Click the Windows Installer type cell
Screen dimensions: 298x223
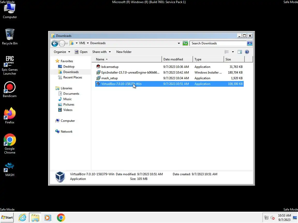208,73
